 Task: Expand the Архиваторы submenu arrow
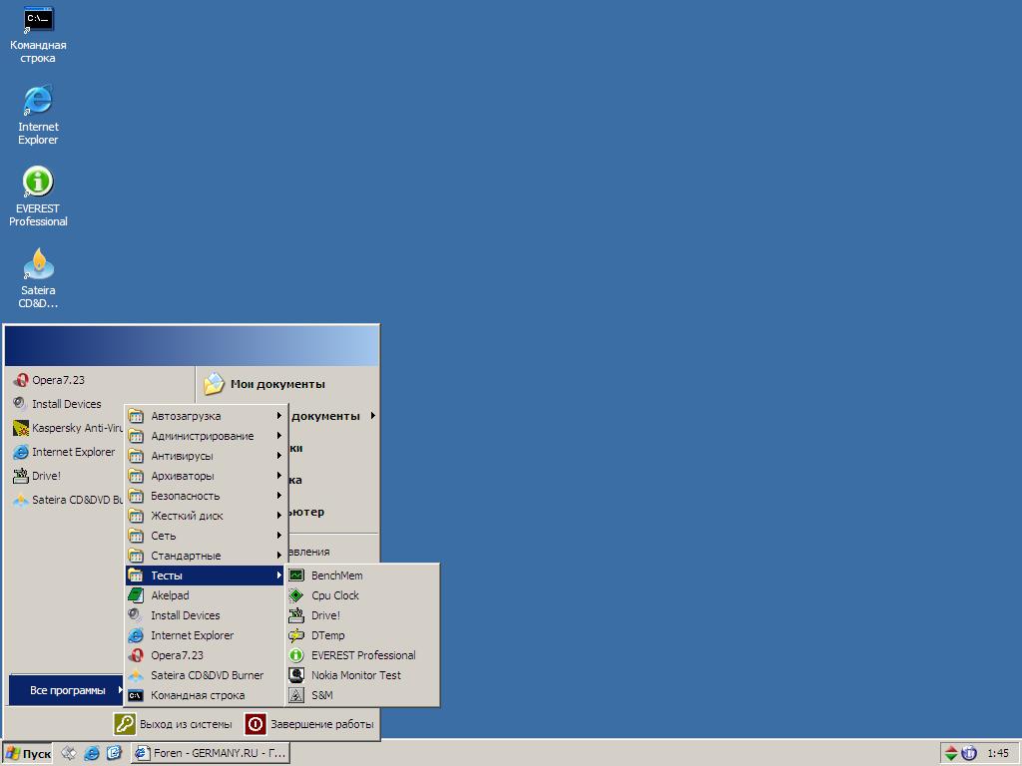pyautogui.click(x=279, y=476)
